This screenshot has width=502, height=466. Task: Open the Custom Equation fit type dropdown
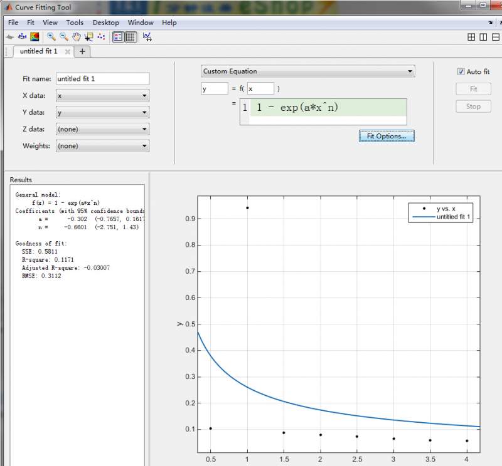point(307,71)
